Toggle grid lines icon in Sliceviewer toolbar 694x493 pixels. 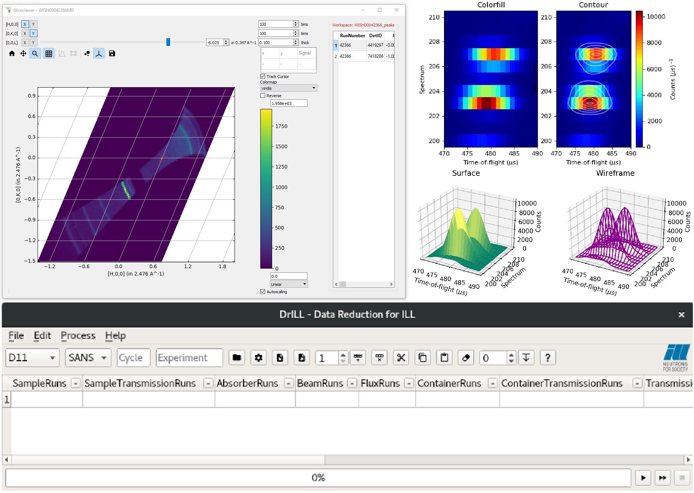pyautogui.click(x=49, y=54)
